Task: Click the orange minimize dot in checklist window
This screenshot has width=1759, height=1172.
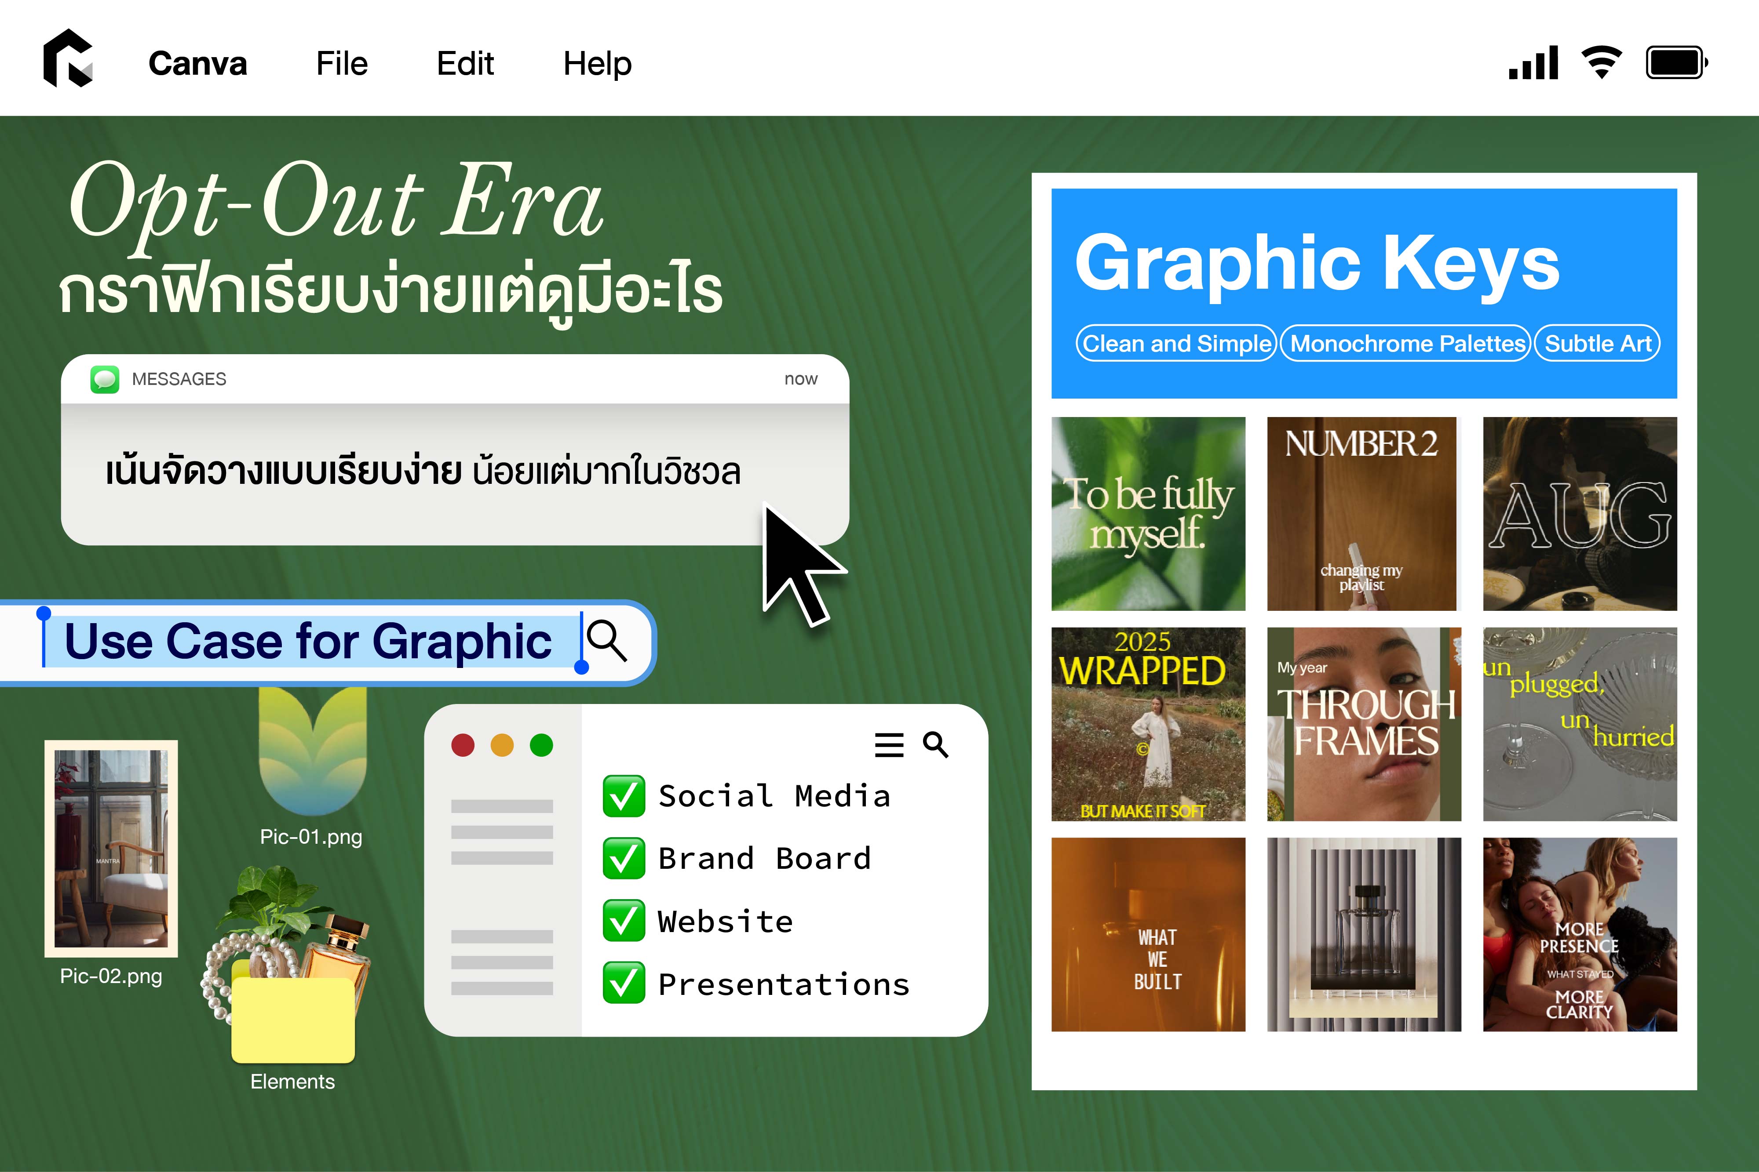Action: pos(502,745)
